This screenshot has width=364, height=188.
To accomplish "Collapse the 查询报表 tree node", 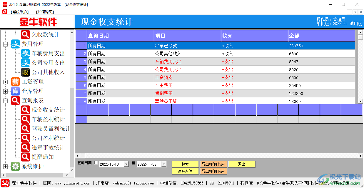I will point(5,101).
